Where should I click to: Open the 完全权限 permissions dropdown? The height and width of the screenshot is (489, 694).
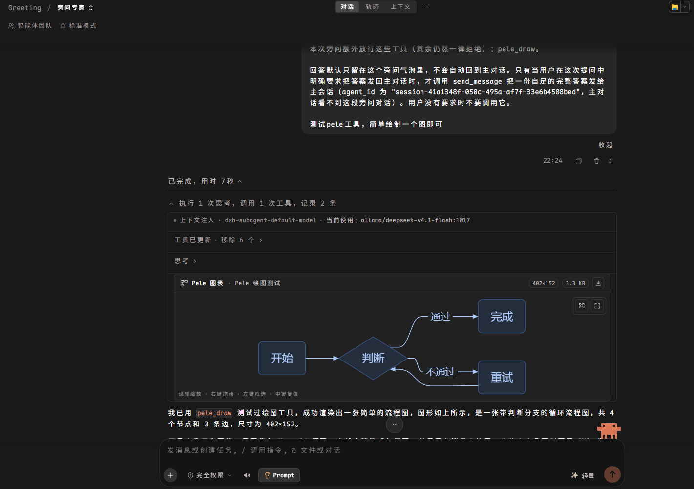pyautogui.click(x=210, y=475)
